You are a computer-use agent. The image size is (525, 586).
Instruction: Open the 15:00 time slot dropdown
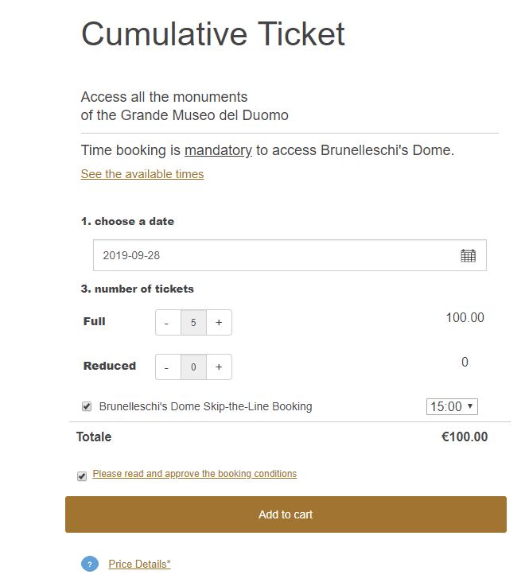pyautogui.click(x=452, y=406)
